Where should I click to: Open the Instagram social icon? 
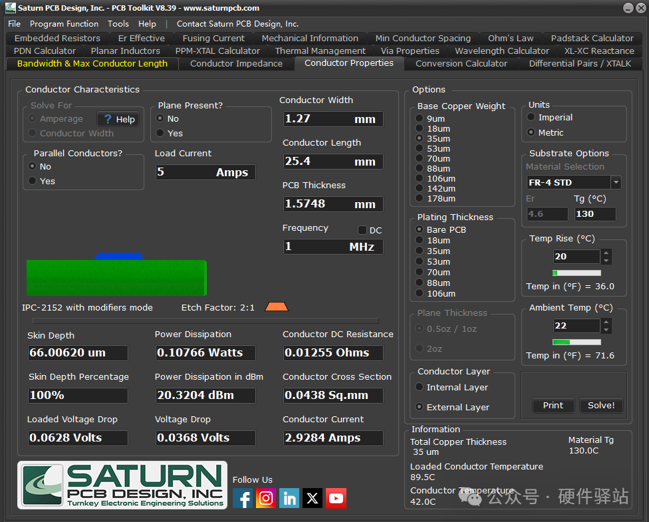pos(266,498)
